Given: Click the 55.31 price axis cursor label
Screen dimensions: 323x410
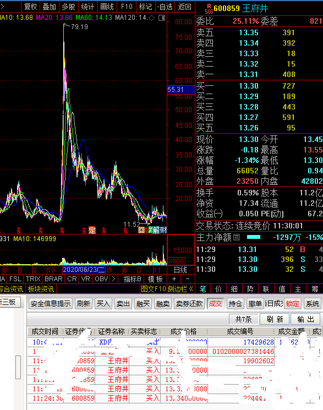Looking at the screenshot, I should [x=180, y=90].
